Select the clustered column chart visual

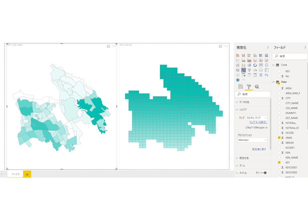[x=255, y=55]
